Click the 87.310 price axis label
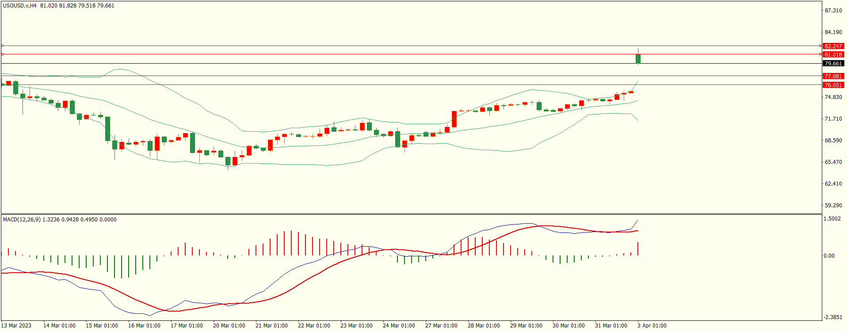The image size is (847, 331). pyautogui.click(x=833, y=11)
